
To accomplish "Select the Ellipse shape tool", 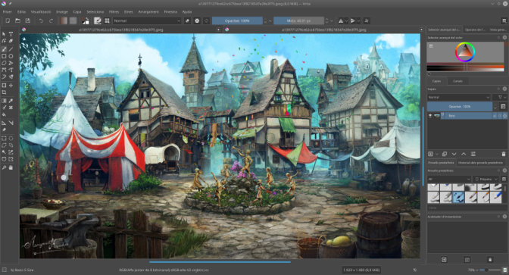I will 11,56.
